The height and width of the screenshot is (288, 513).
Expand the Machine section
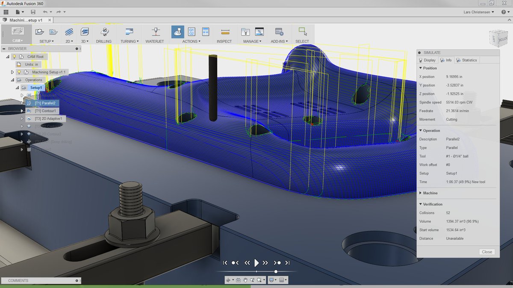click(421, 193)
